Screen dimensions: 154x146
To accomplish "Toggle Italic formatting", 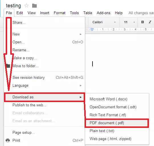I will pos(150,22).
